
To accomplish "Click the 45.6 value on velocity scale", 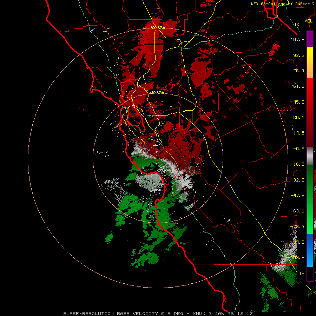I will 299,102.
